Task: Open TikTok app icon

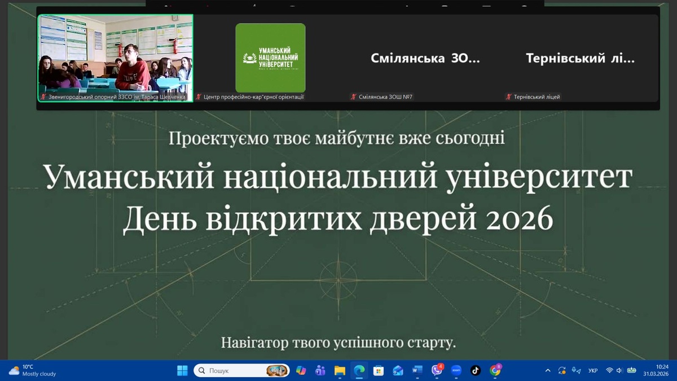Action: (x=476, y=370)
